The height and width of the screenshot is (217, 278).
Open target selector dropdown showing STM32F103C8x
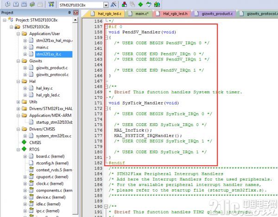[106, 5]
